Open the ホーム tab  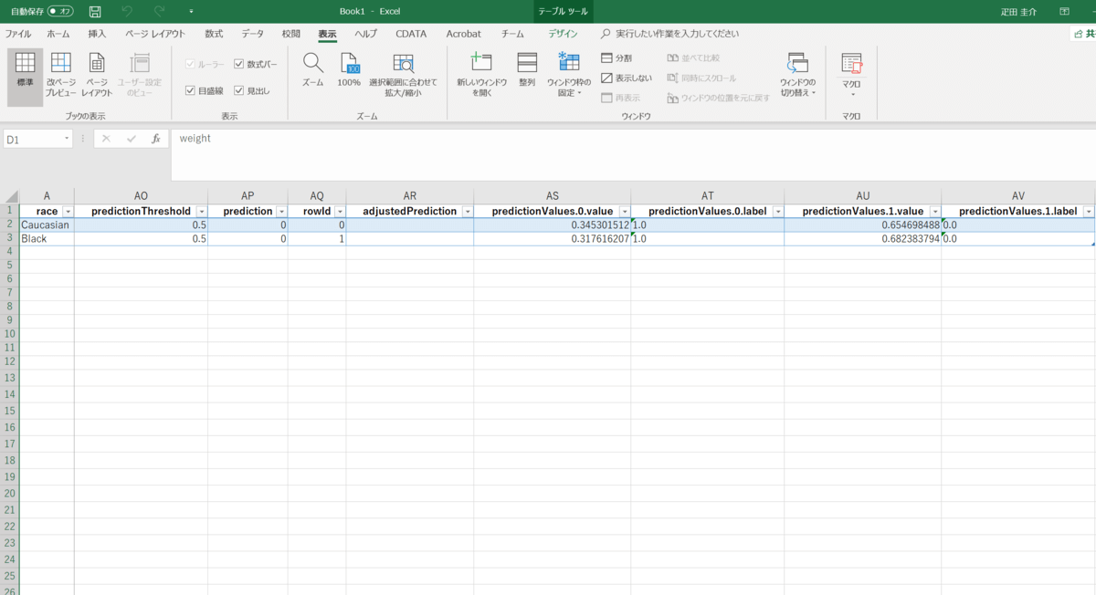[58, 34]
